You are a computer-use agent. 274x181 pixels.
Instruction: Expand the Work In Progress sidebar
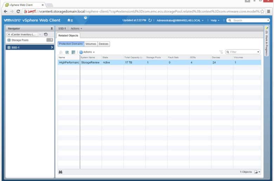click(x=267, y=41)
